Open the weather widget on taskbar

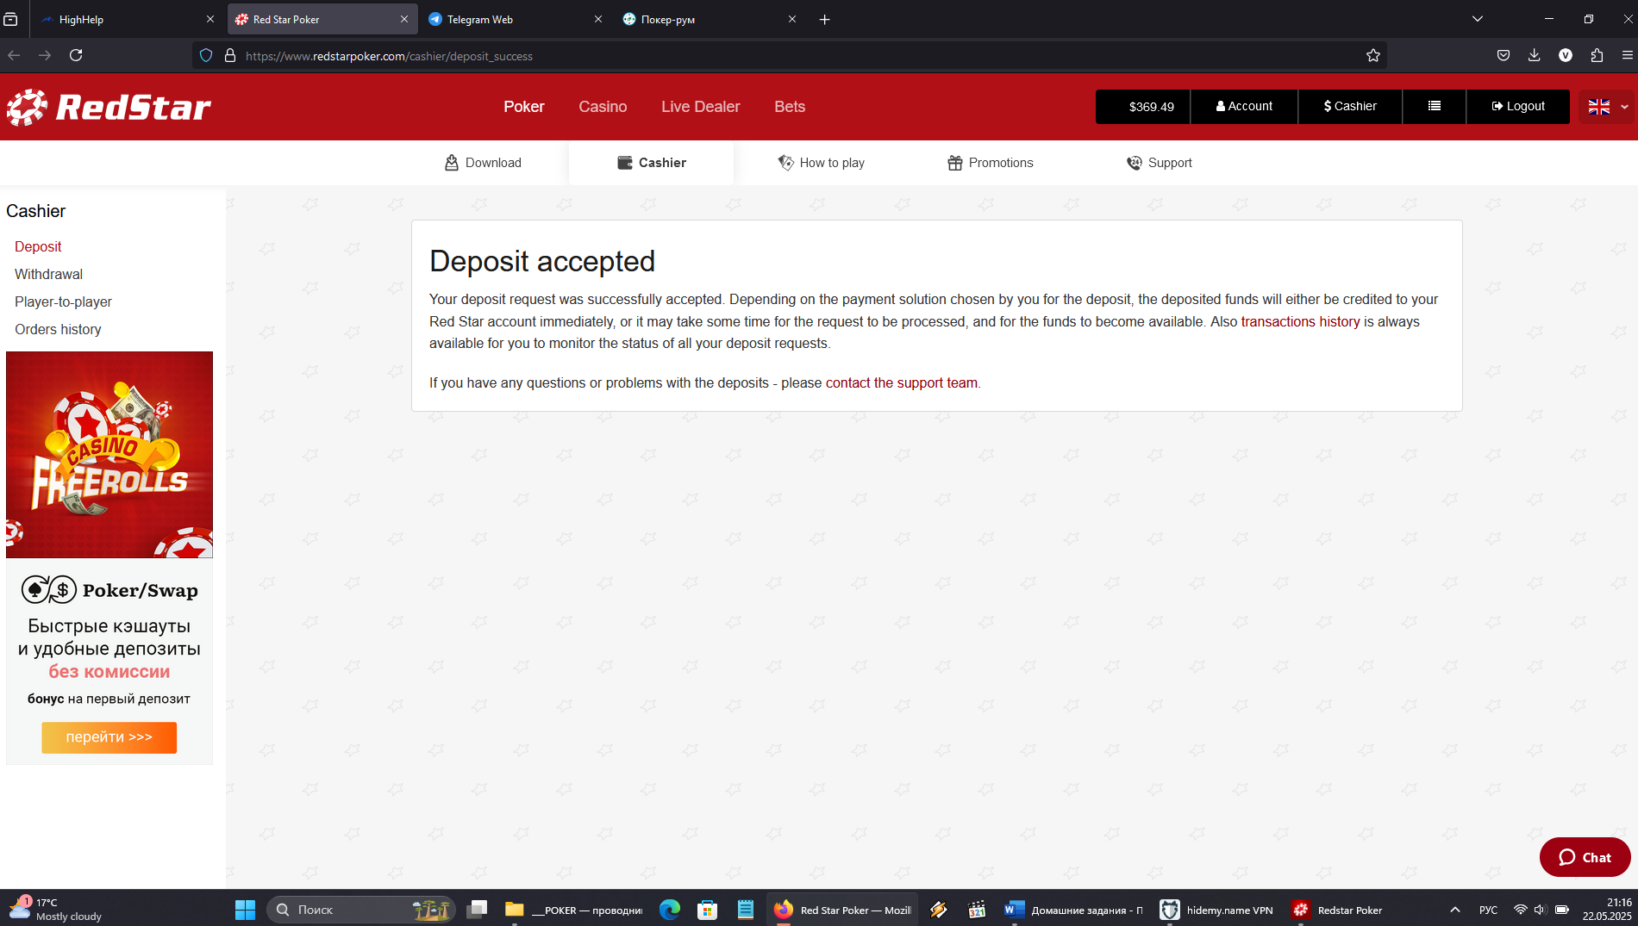coord(57,910)
